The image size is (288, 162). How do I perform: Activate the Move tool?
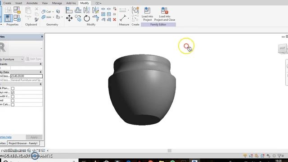[69, 18]
